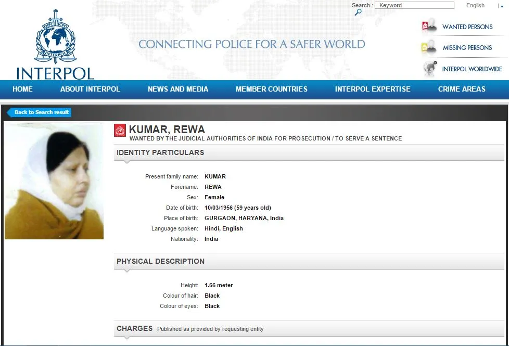The width and height of the screenshot is (509, 346).
Task: Select the 'Wanted by the judicial authorities' line
Action: (265, 138)
